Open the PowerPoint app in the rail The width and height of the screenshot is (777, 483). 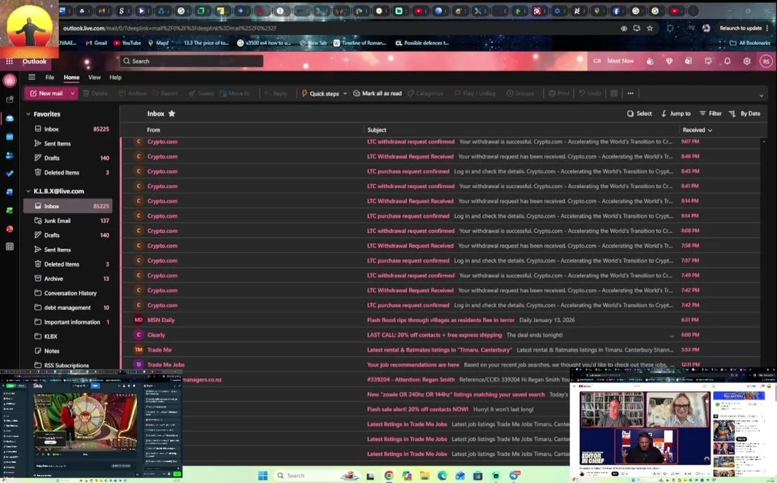[x=9, y=229]
